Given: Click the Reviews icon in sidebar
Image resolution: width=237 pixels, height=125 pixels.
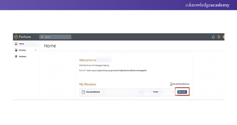Looking at the screenshot, I should click(x=16, y=50).
